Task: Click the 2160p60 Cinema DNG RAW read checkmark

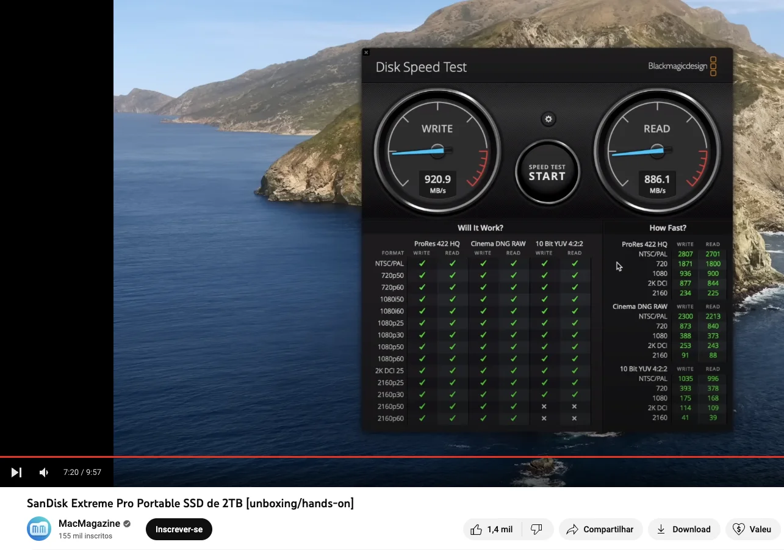Action: click(x=513, y=418)
